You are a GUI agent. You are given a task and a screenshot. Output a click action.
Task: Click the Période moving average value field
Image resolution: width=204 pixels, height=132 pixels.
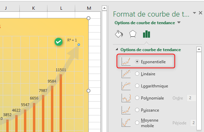(x=193, y=123)
